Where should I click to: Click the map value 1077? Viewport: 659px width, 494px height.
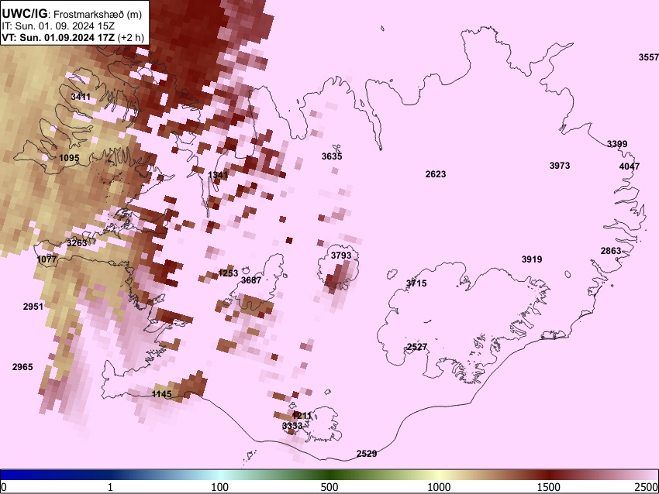coord(47,259)
